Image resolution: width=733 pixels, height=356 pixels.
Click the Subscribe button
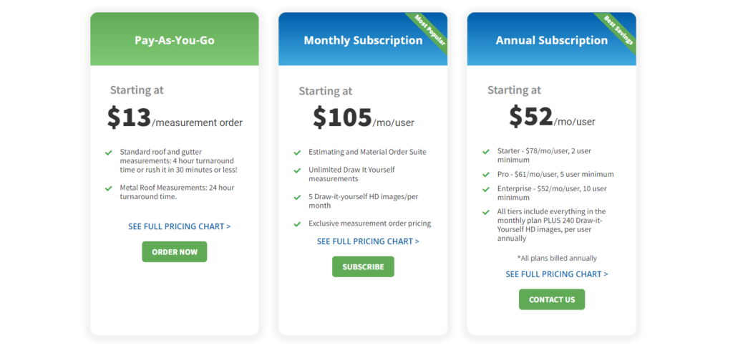(363, 266)
